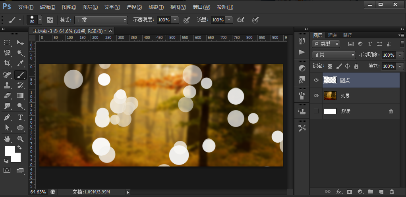Image resolution: width=406 pixels, height=197 pixels.
Task: Expand the 流量 flow slider arrow
Action: tap(229, 20)
